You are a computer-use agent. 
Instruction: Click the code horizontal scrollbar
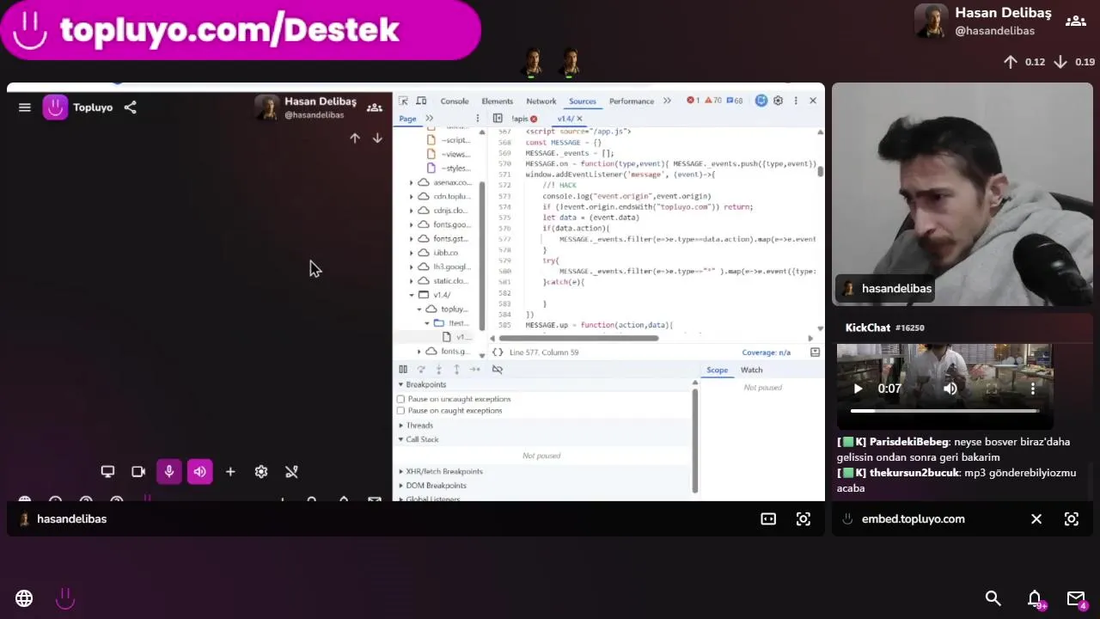(x=578, y=338)
